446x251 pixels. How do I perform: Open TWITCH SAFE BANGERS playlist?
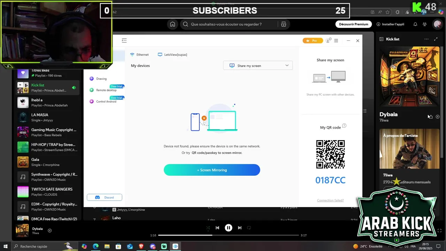pyautogui.click(x=47, y=192)
